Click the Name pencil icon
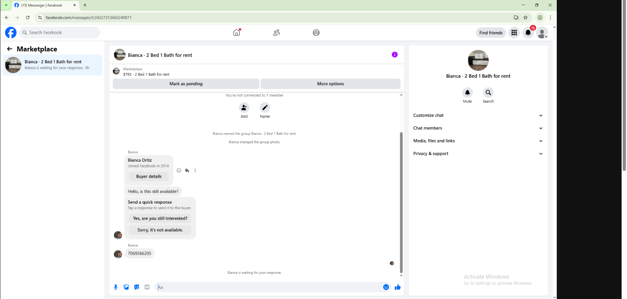This screenshot has width=627, height=299. point(265,108)
